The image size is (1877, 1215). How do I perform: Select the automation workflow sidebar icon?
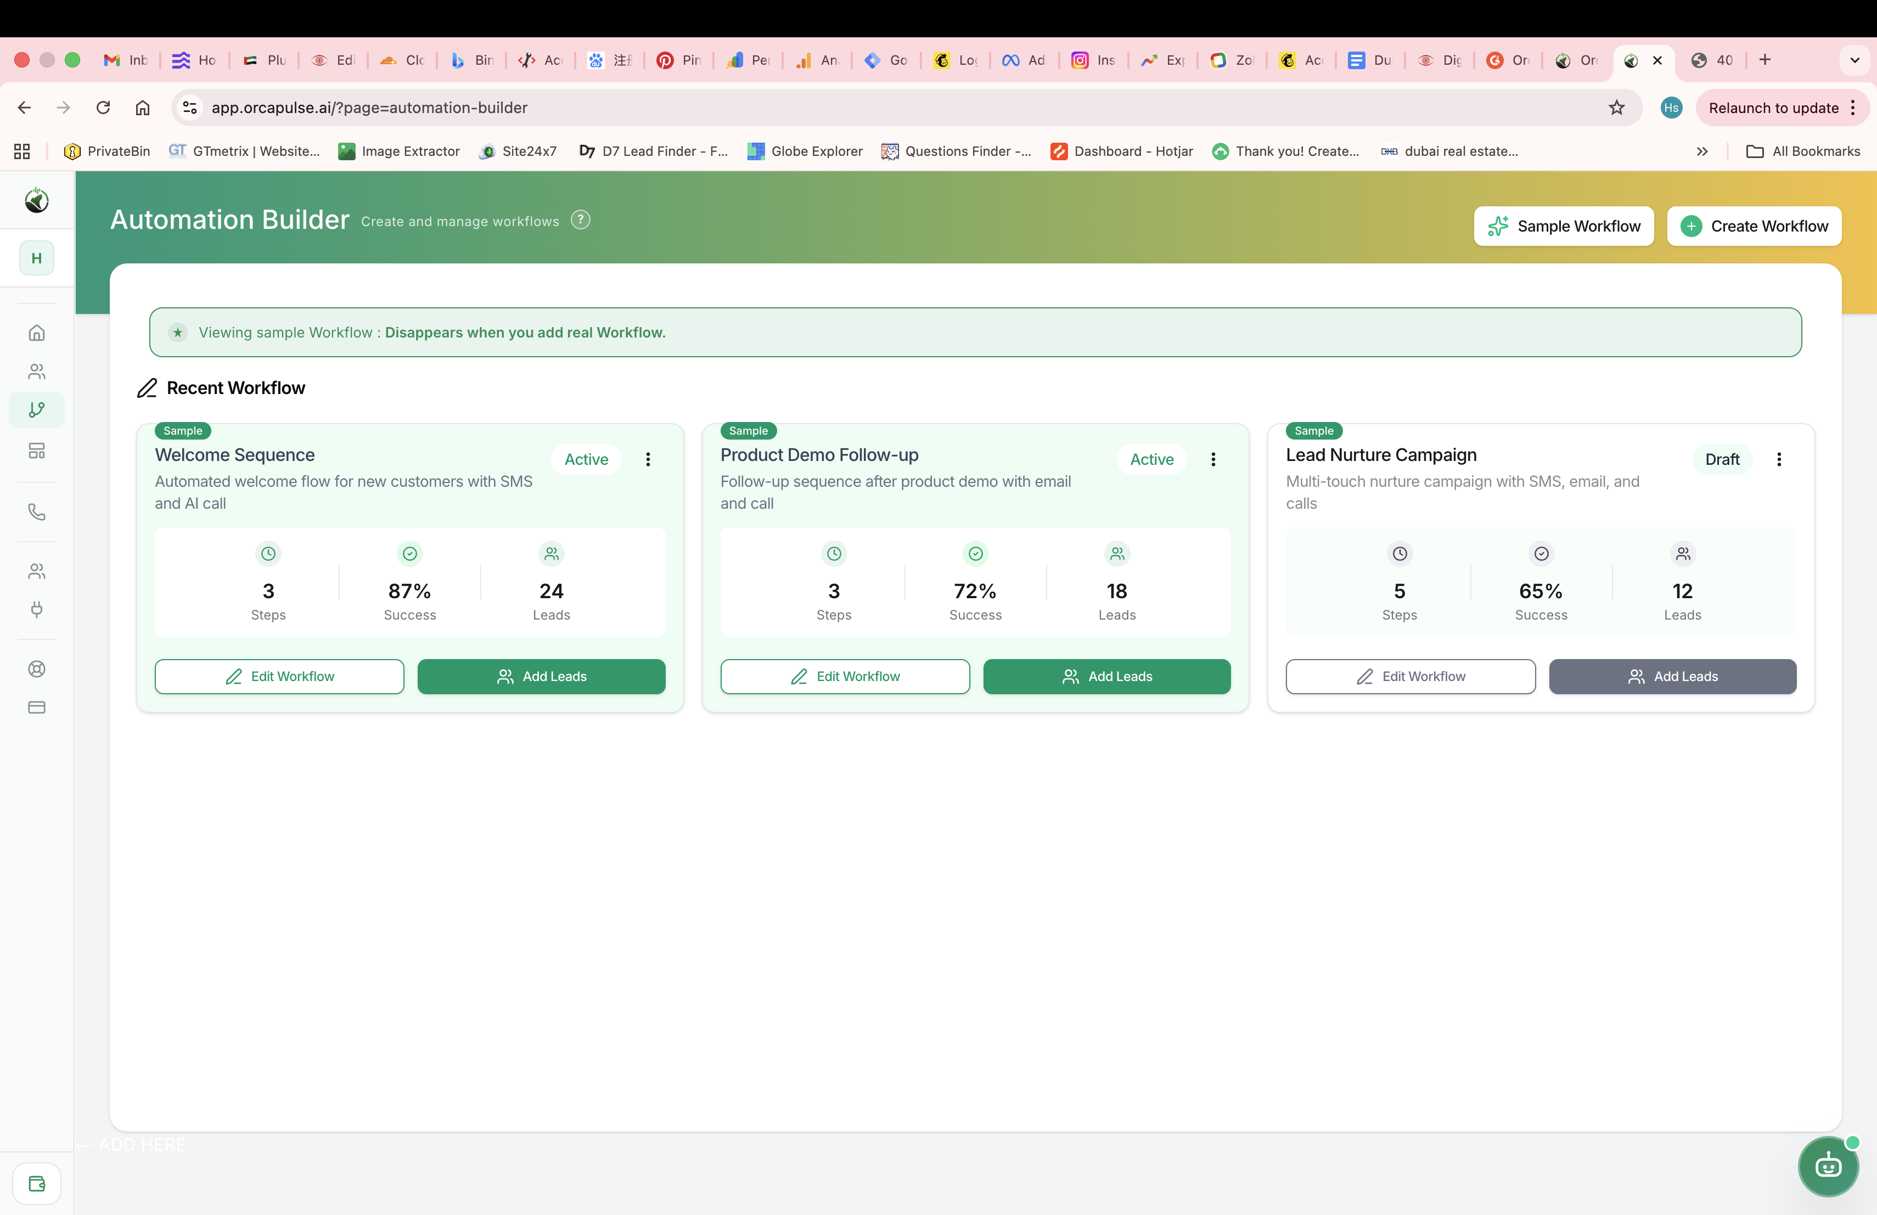click(36, 410)
